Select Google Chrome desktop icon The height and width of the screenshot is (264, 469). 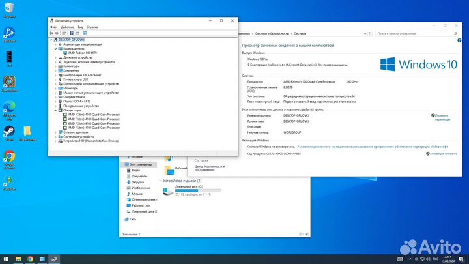pyautogui.click(x=9, y=158)
